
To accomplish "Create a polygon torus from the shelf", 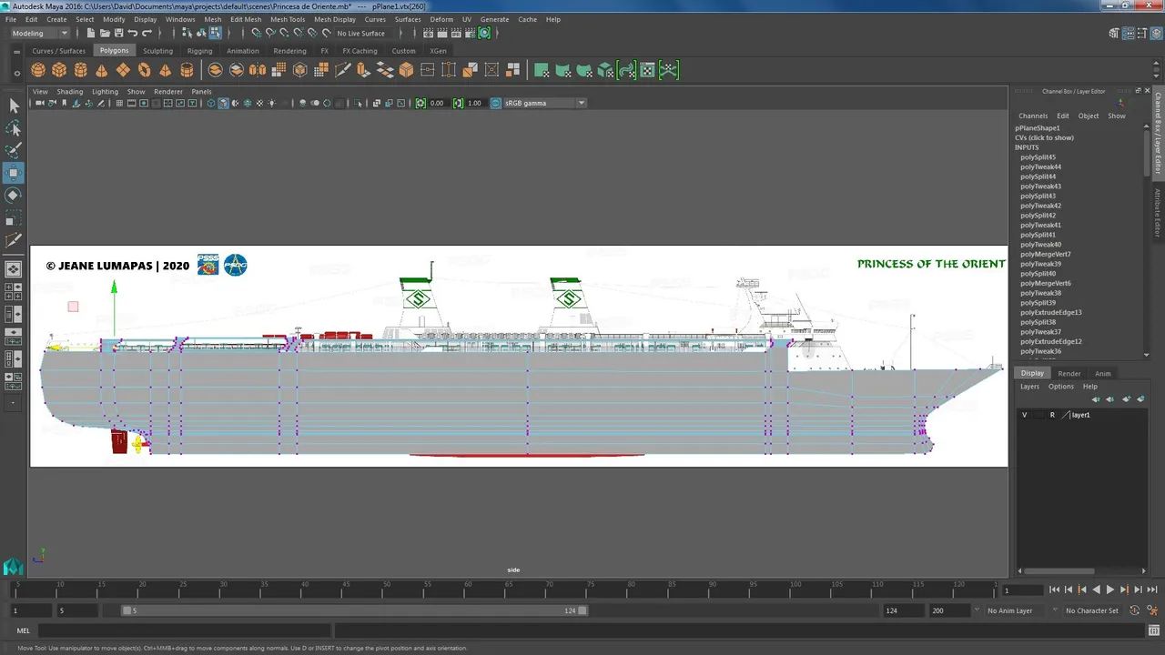I will tap(144, 70).
